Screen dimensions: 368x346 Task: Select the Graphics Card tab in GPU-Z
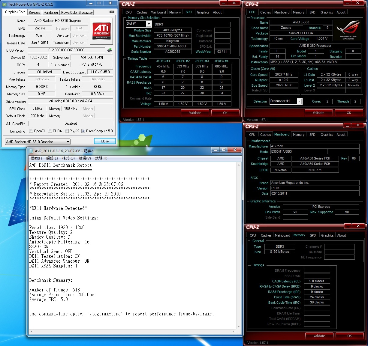[15, 12]
